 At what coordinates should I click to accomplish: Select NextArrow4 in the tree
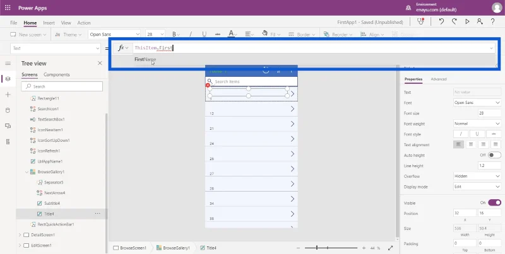point(54,193)
